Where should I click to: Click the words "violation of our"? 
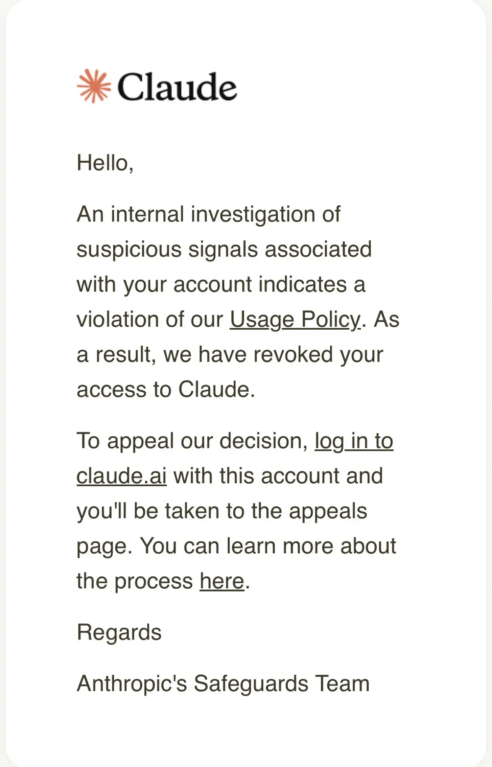(150, 319)
